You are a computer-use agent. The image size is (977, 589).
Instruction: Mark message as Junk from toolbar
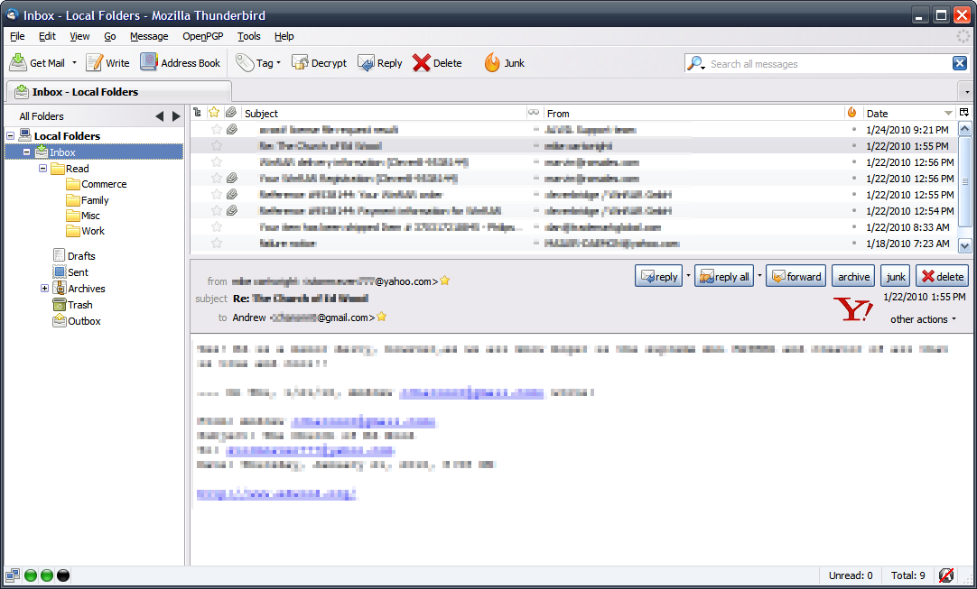505,63
